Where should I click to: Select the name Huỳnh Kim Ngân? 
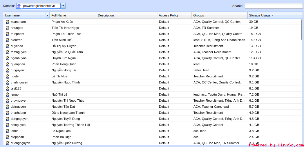coord(64,58)
